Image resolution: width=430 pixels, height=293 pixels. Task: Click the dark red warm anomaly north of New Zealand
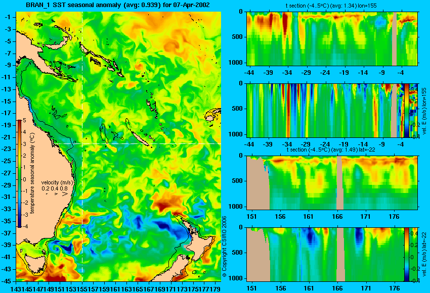[166, 204]
